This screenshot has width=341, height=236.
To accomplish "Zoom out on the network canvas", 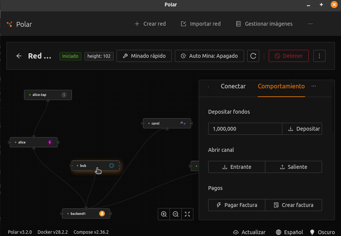I will 176,214.
